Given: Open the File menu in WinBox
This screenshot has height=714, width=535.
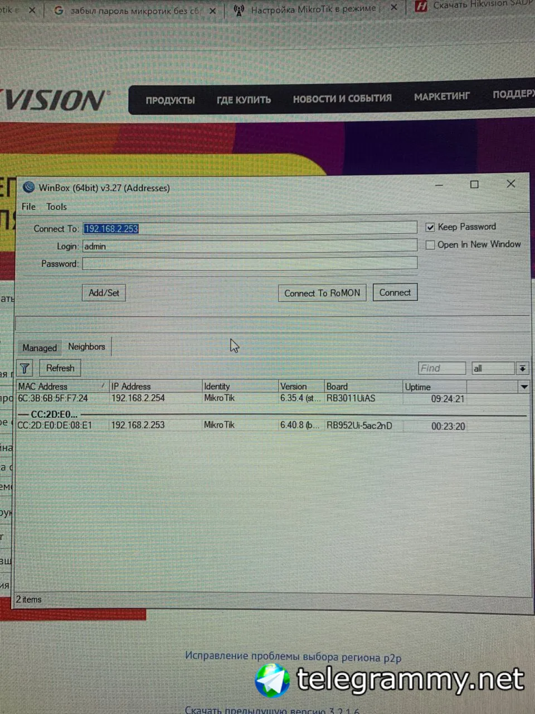Looking at the screenshot, I should [x=28, y=206].
